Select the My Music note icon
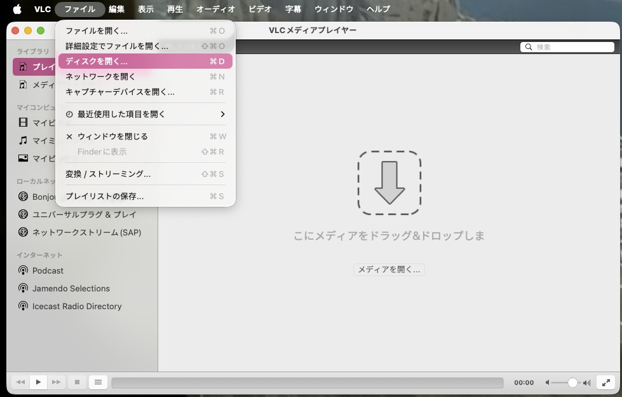Screen dimensions: 622x397 tap(24, 140)
